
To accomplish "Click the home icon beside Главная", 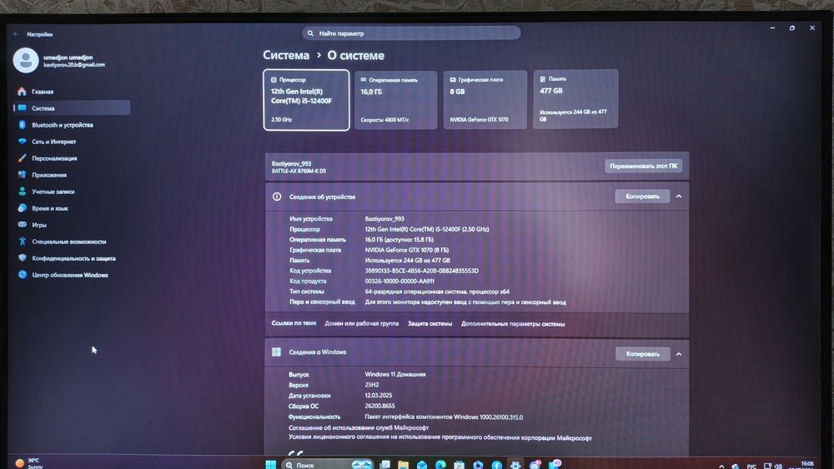I will (x=22, y=92).
